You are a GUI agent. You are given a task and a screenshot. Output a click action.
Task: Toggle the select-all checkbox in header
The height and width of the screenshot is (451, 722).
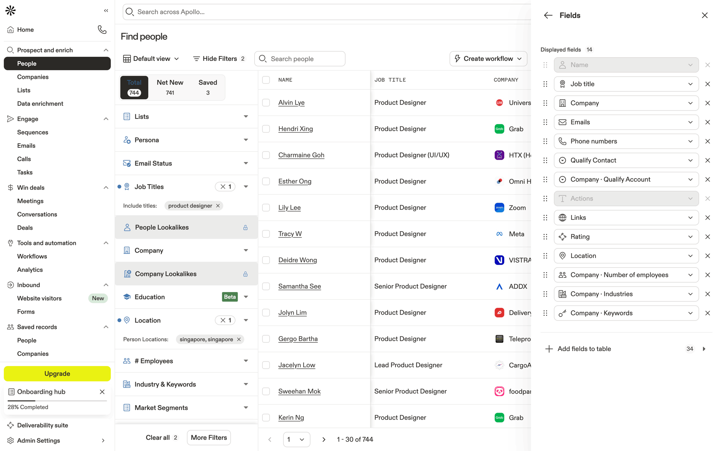(266, 80)
